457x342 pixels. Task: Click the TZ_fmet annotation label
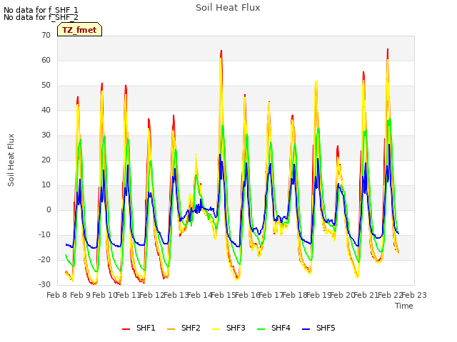[79, 30]
